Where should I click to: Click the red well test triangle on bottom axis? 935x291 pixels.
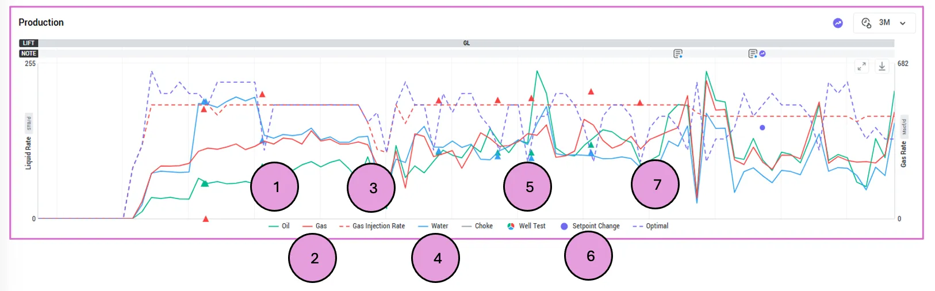click(206, 219)
